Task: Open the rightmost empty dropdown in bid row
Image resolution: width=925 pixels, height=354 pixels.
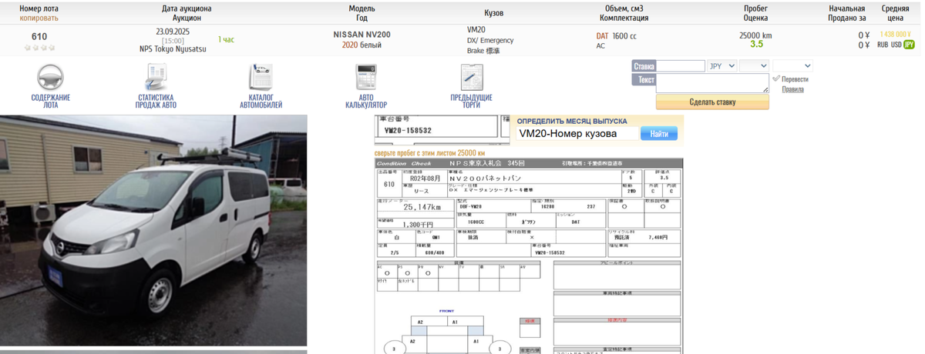Action: coord(792,66)
